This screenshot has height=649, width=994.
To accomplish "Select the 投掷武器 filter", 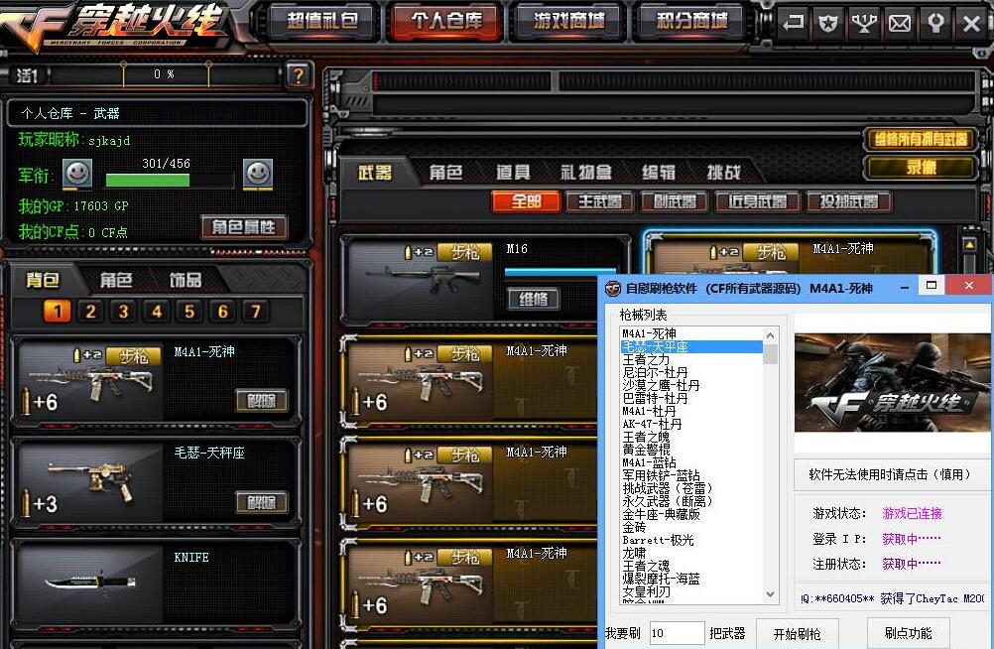I will click(x=849, y=201).
